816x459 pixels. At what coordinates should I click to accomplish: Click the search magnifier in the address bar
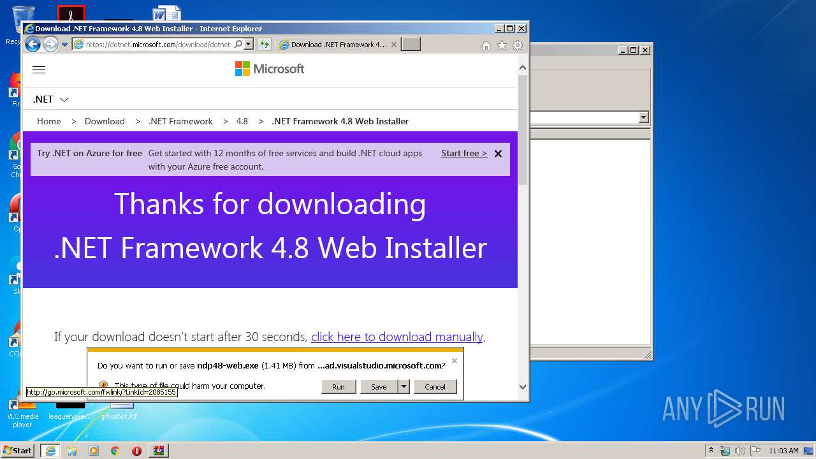[238, 45]
